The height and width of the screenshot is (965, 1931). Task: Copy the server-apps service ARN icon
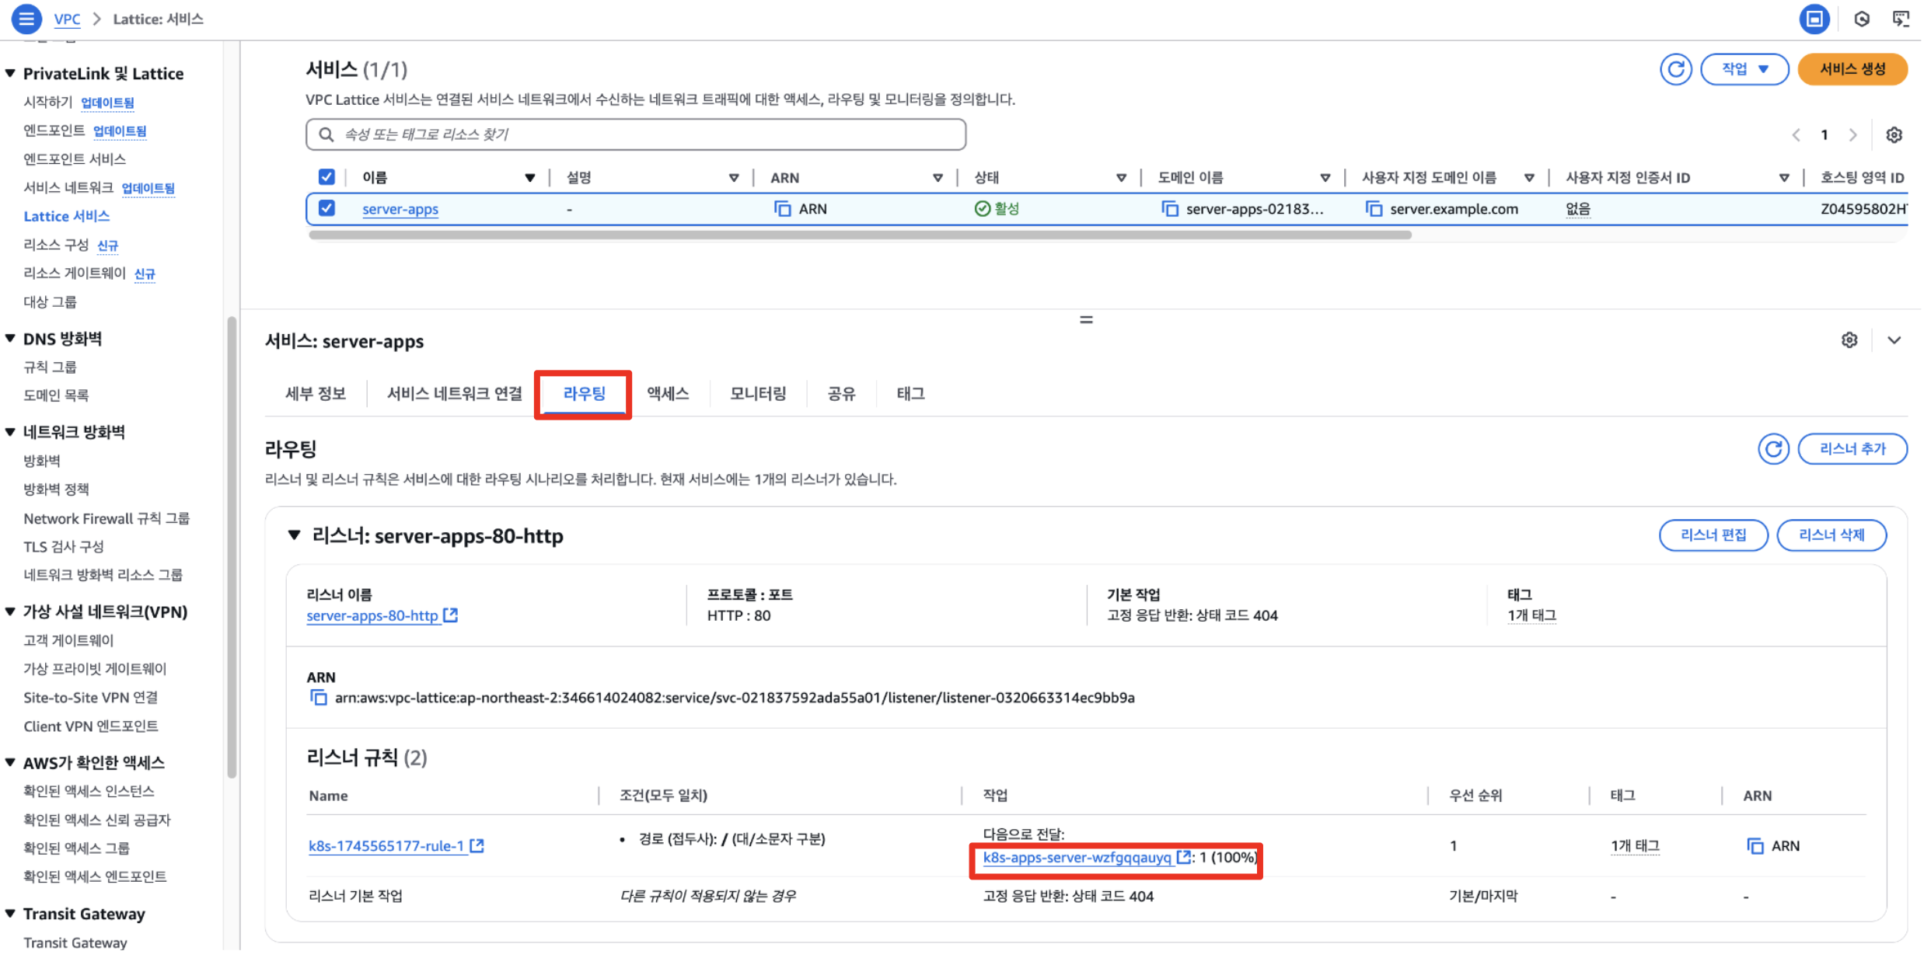tap(782, 209)
